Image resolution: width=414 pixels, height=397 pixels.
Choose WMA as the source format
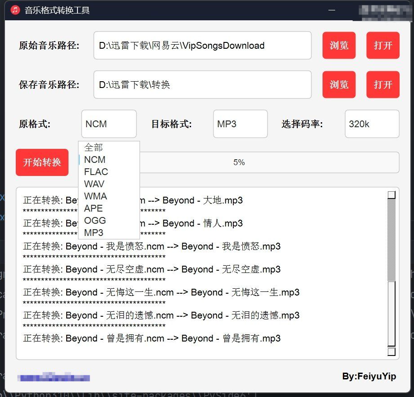pos(95,196)
